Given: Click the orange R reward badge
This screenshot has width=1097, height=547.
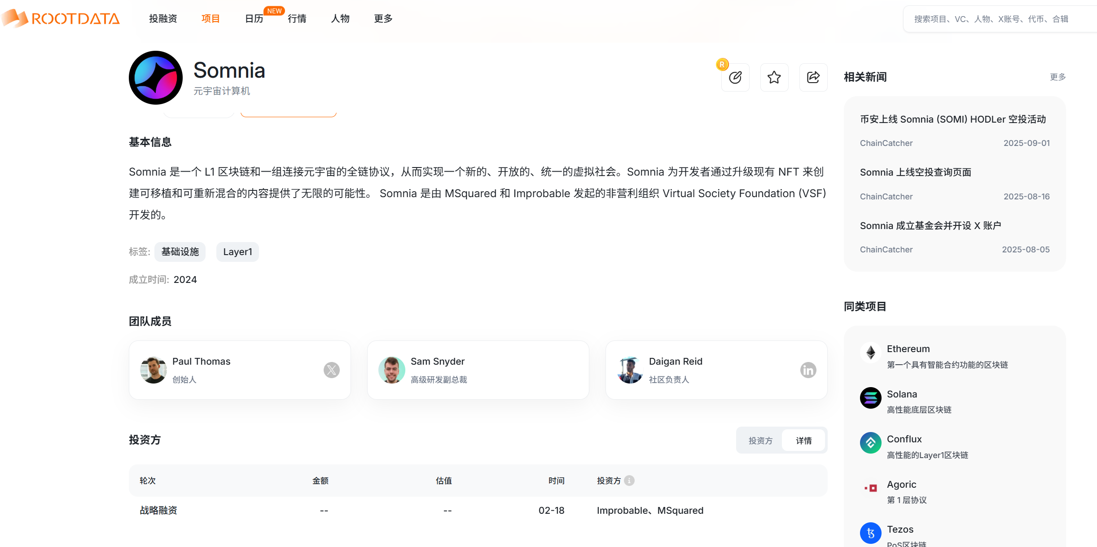Looking at the screenshot, I should click(722, 64).
